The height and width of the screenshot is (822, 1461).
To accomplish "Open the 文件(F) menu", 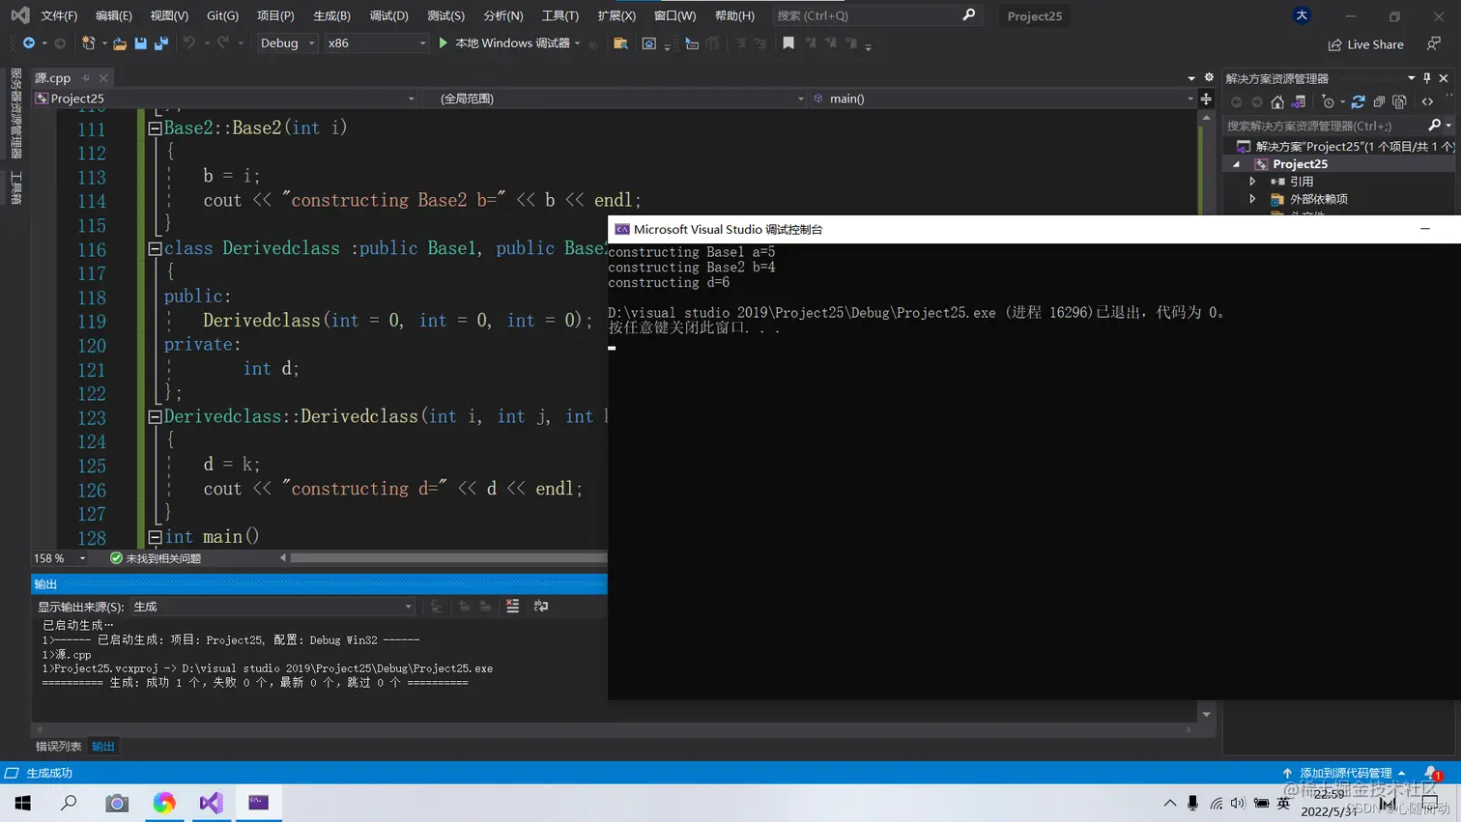I will coord(59,15).
